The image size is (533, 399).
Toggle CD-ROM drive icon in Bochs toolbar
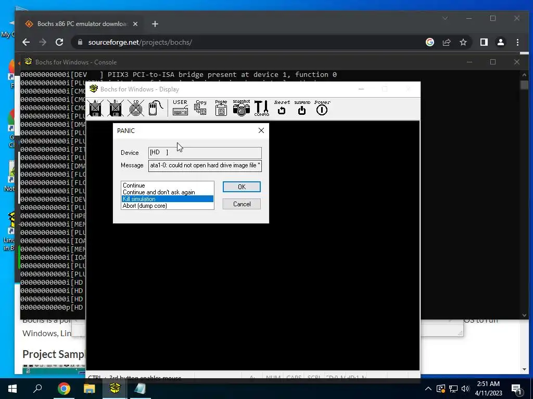click(x=136, y=108)
